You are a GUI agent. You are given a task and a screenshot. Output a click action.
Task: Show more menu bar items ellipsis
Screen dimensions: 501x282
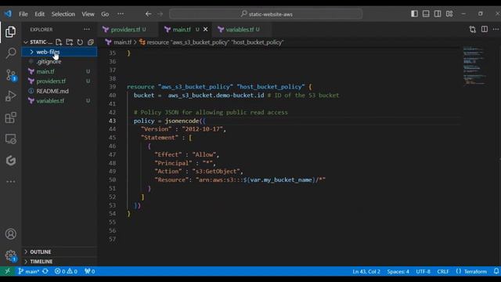pyautogui.click(x=121, y=14)
